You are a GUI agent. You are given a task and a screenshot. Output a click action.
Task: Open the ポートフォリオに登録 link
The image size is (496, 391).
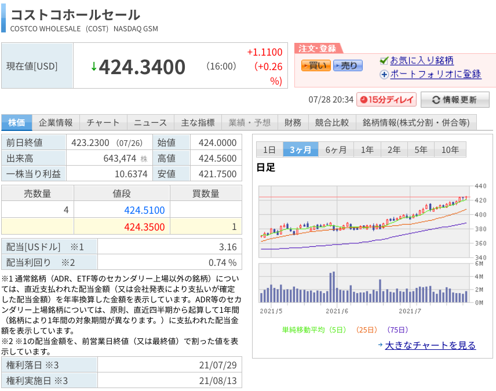[436, 74]
